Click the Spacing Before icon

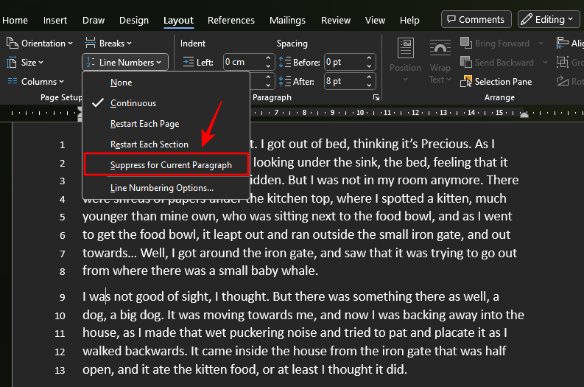pyautogui.click(x=284, y=62)
